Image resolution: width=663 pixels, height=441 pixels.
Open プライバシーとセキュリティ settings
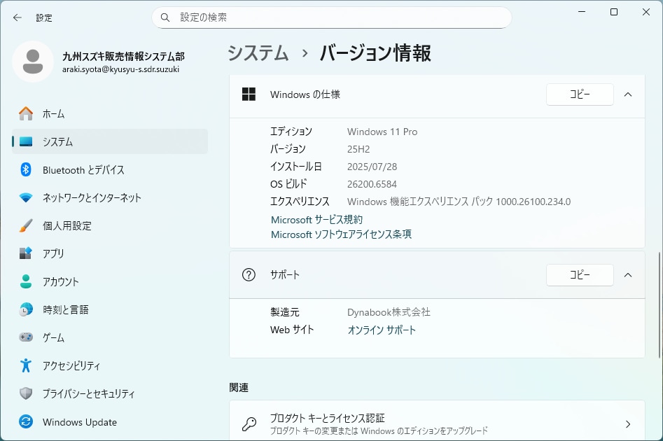(110, 393)
